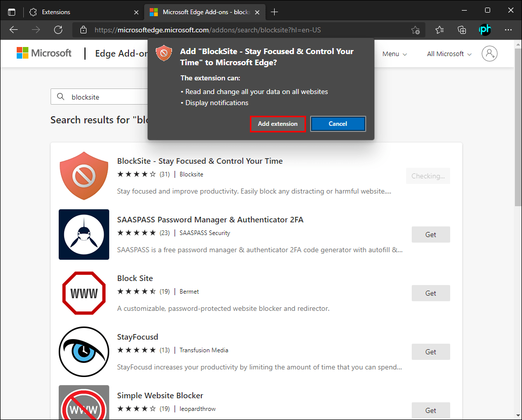The height and width of the screenshot is (420, 522).
Task: Click the Block Site WWW stop-sign icon
Action: (x=83, y=293)
